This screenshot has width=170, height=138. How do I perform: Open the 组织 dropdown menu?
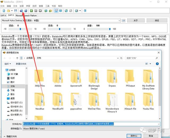click(x=8, y=64)
